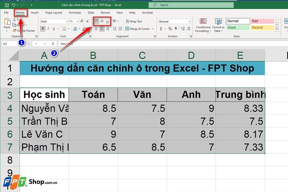Viewport: 288px width, 192px height.
Task: Click the Wrap Text button
Action: [x=134, y=21]
